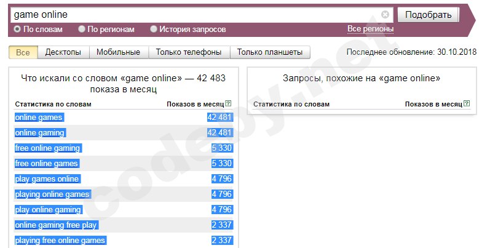
Task: Click the 'Подобрать' button
Action: click(429, 15)
